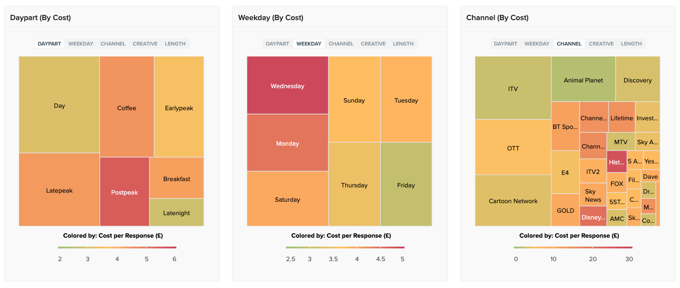
Task: Select the Friday tile in the Weekday chart
Action: tap(406, 185)
